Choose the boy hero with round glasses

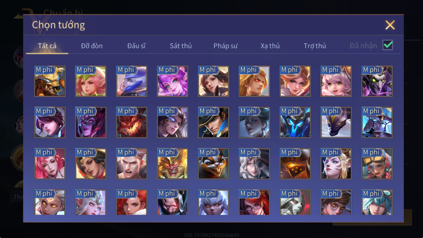pyautogui.click(x=336, y=202)
